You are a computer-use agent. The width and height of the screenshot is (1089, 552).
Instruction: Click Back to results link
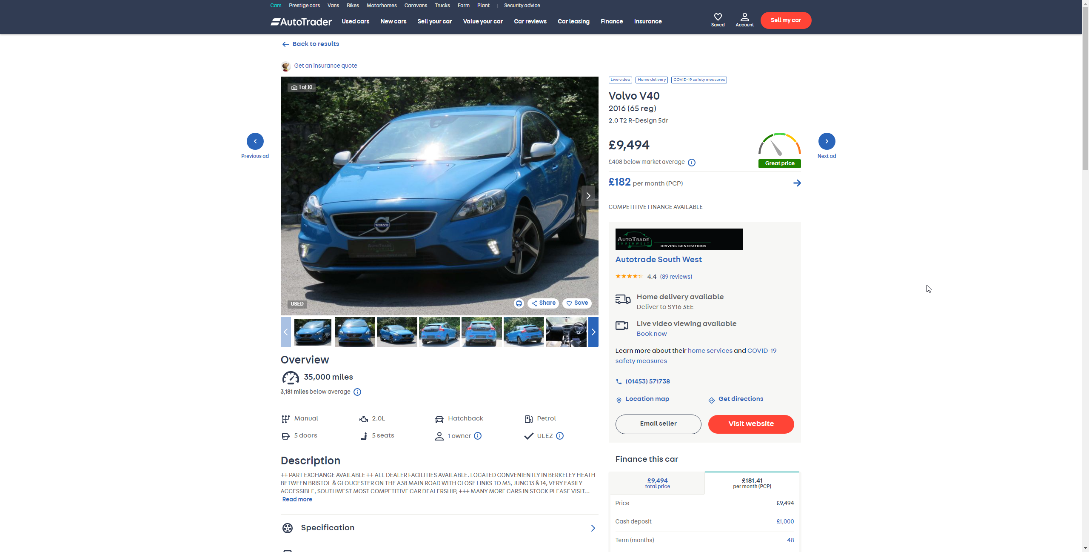point(311,44)
